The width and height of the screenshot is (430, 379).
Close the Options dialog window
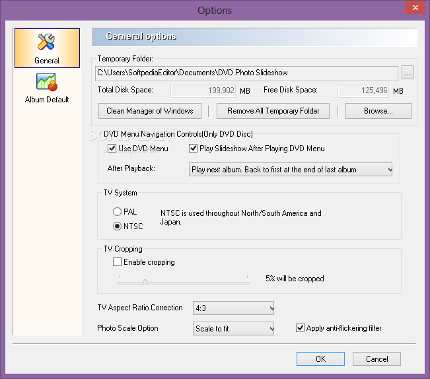(415, 7)
